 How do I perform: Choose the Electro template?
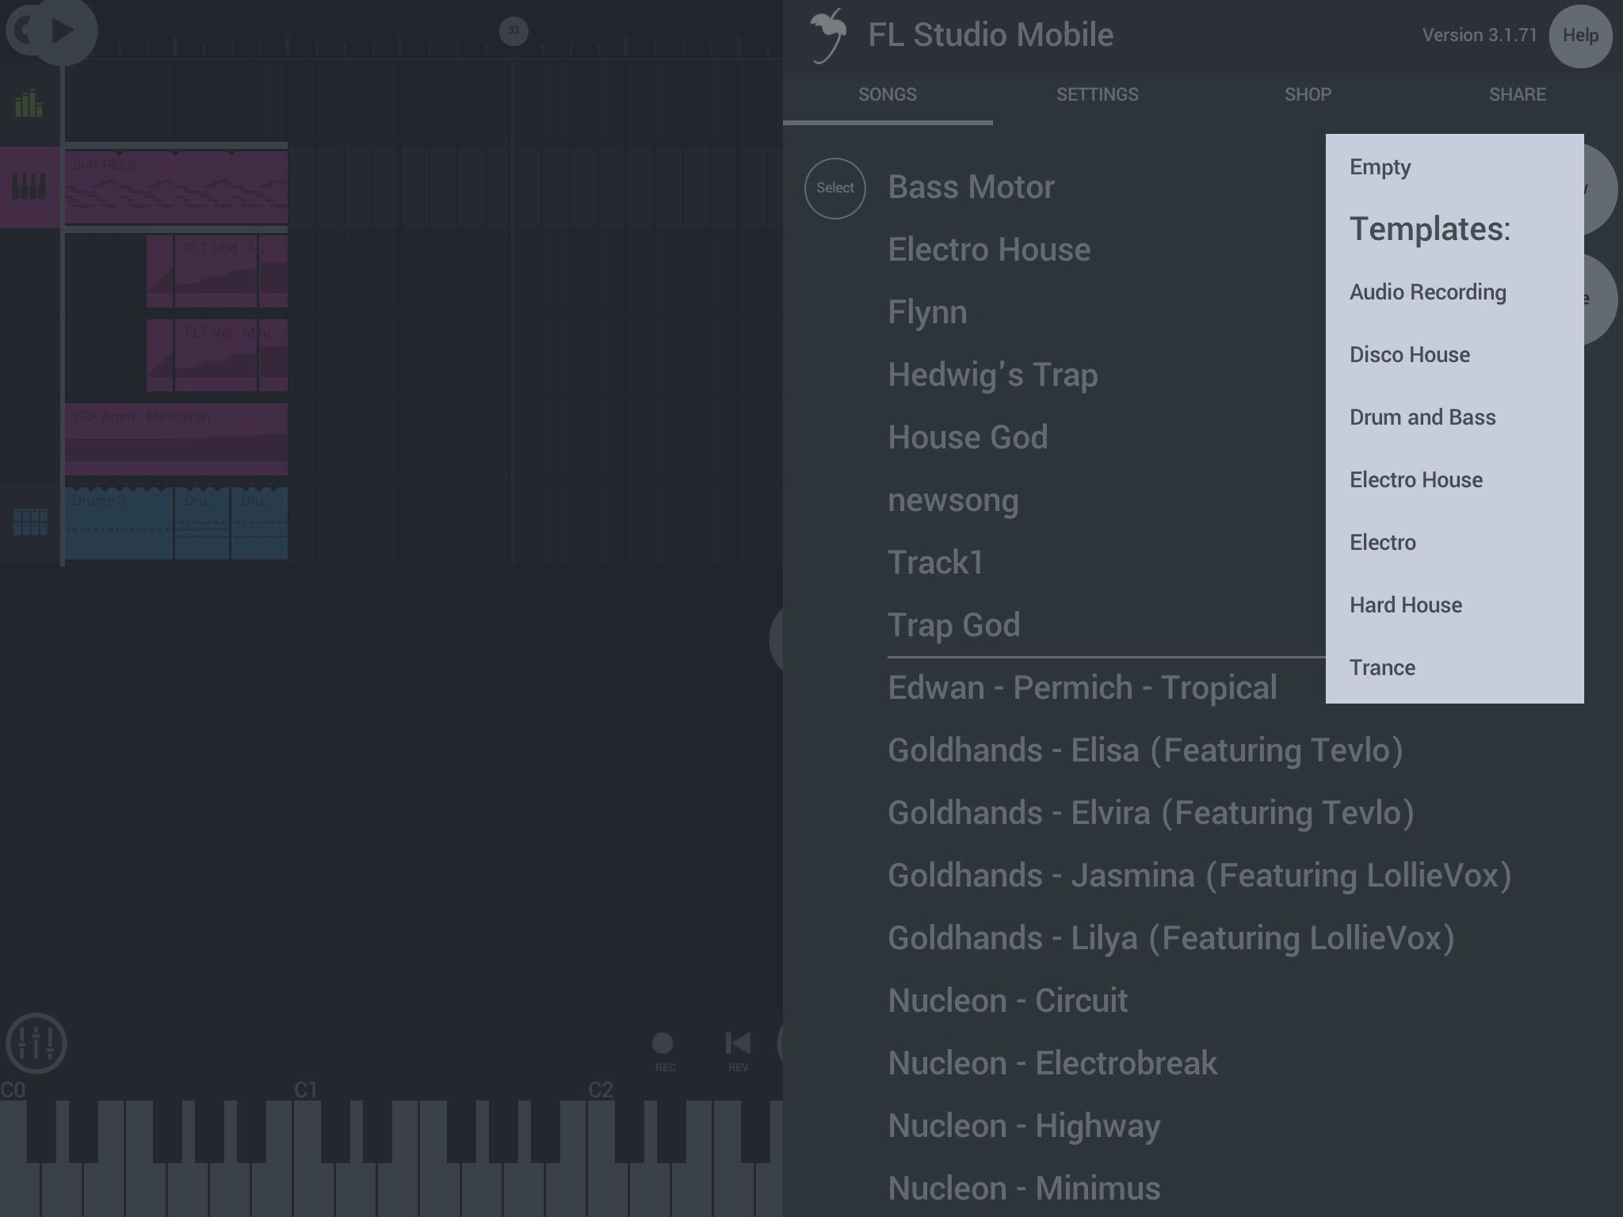pyautogui.click(x=1455, y=543)
